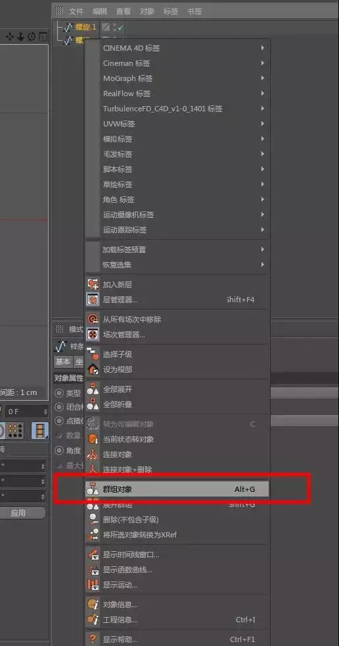Expand the 加载标签预置 submenu arrow
Viewport: 339px width, 646px height.
(x=262, y=250)
